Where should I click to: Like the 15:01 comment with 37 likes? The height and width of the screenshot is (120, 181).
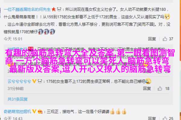point(165,39)
